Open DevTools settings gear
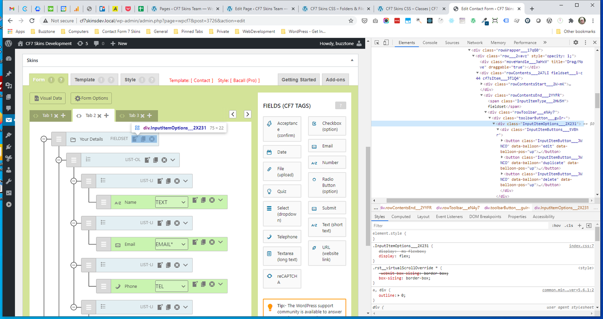Image resolution: width=603 pixels, height=319 pixels. pos(575,43)
